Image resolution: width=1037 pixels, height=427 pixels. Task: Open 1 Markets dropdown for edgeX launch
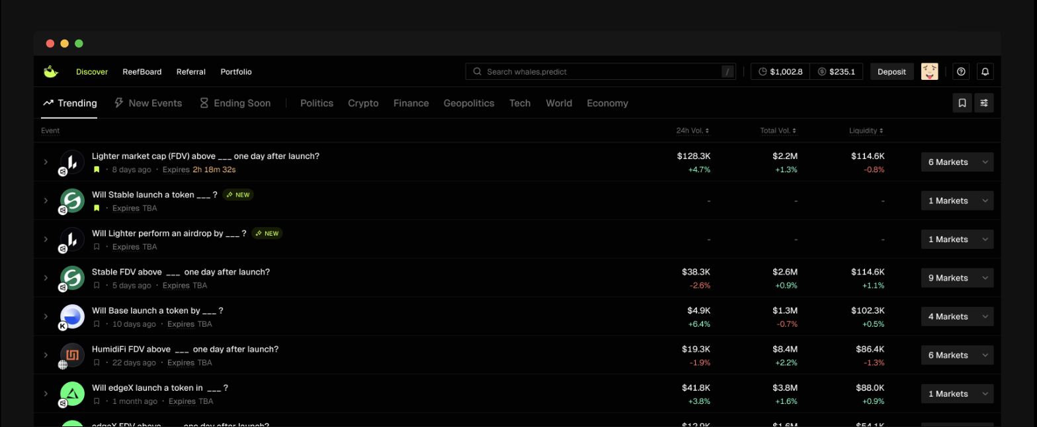957,393
